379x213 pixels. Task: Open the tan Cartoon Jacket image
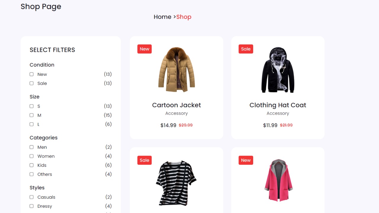point(176,70)
